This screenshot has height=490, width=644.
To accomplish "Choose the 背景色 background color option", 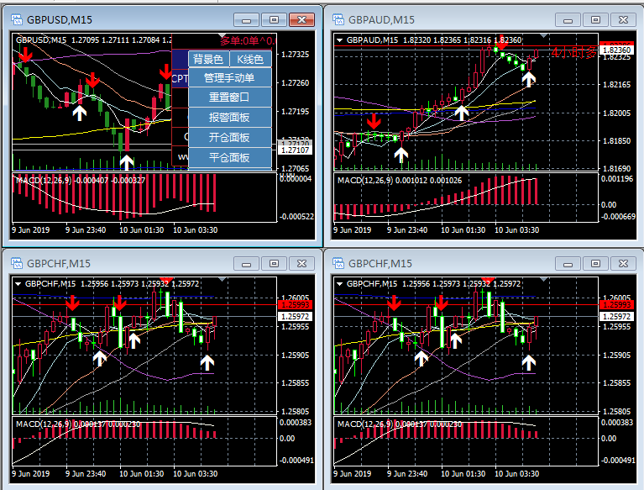I will coord(207,59).
